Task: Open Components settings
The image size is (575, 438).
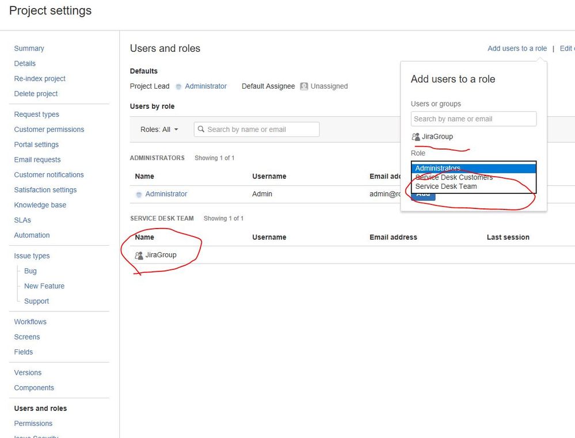Action: click(x=34, y=387)
